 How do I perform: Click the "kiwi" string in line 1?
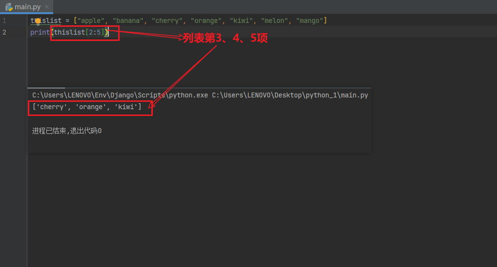click(x=241, y=20)
